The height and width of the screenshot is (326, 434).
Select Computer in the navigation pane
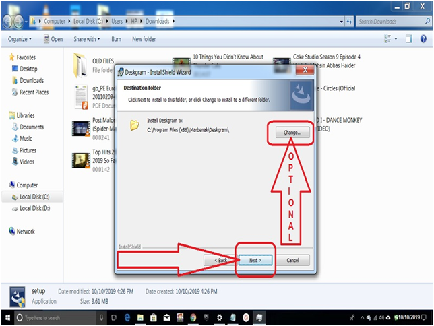click(23, 185)
